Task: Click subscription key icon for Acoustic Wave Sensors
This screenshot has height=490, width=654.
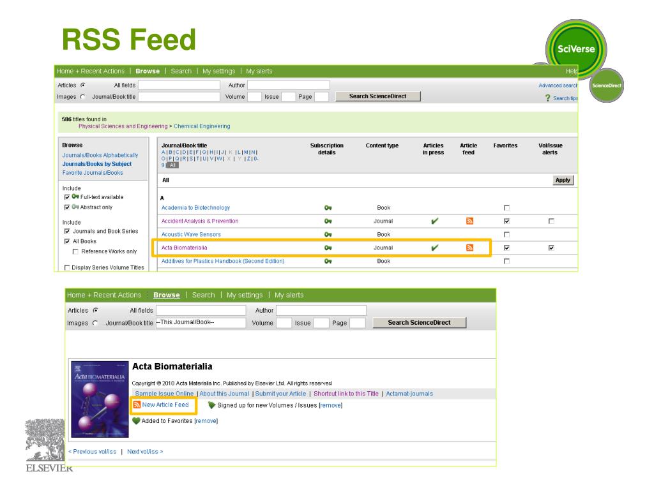Action: [x=328, y=234]
